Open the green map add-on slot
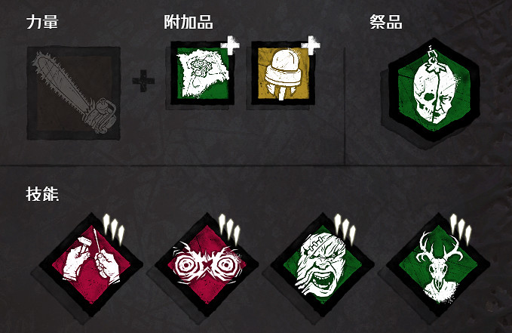Screen dimensions: 512x333 coord(202,73)
